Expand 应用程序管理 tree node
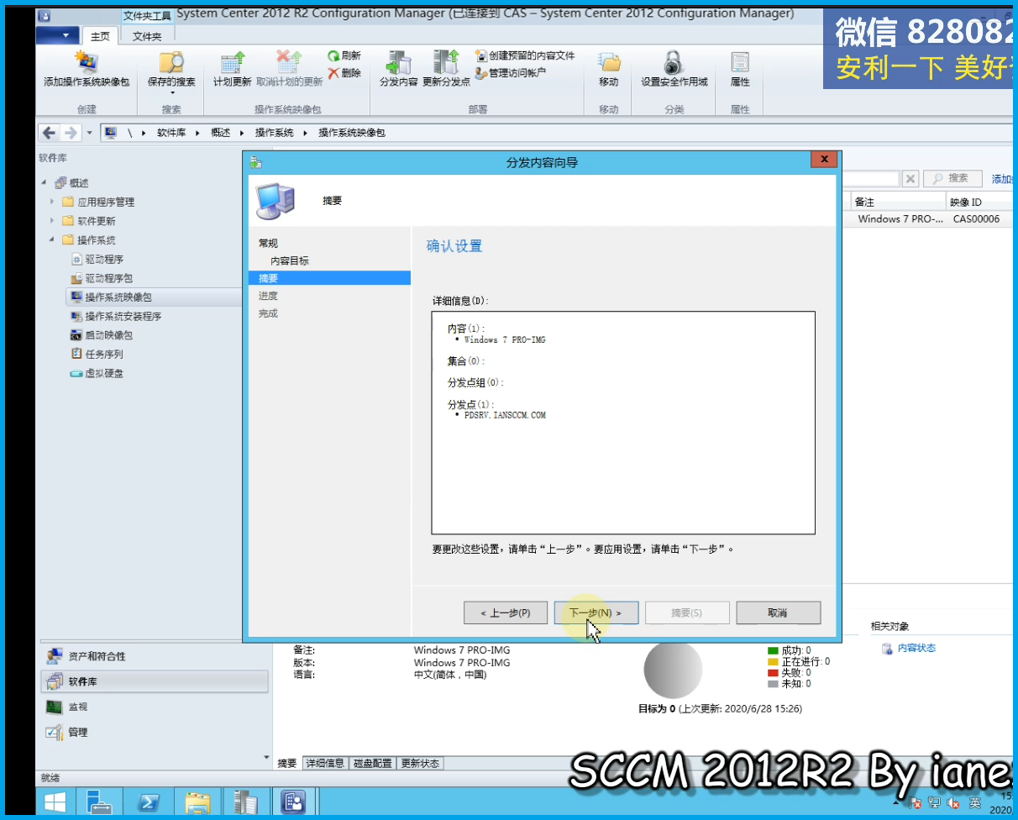 [x=52, y=202]
